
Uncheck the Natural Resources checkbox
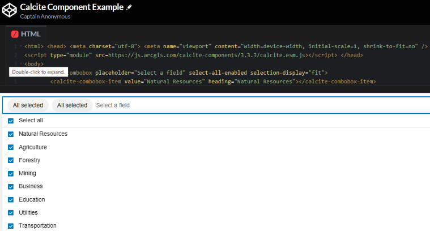click(11, 134)
